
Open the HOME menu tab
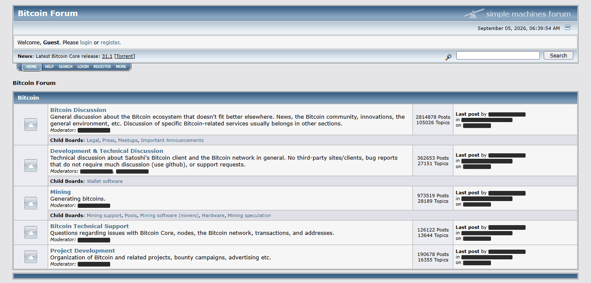tap(31, 67)
